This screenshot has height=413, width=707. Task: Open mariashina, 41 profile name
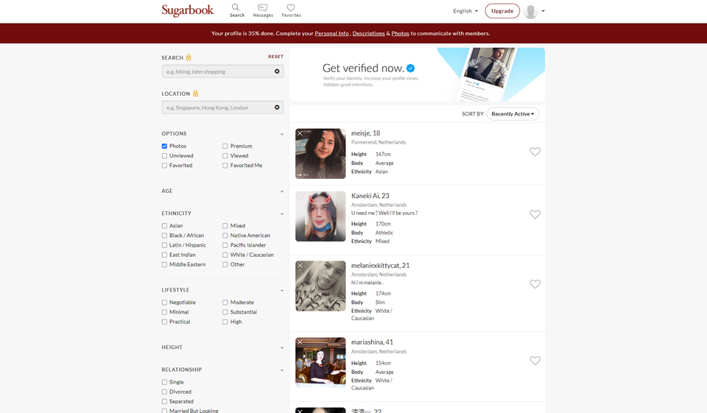coord(372,342)
